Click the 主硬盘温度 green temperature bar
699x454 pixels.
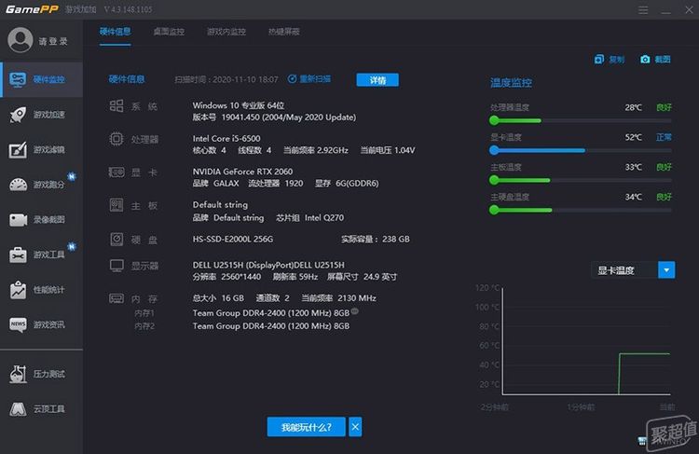click(521, 210)
